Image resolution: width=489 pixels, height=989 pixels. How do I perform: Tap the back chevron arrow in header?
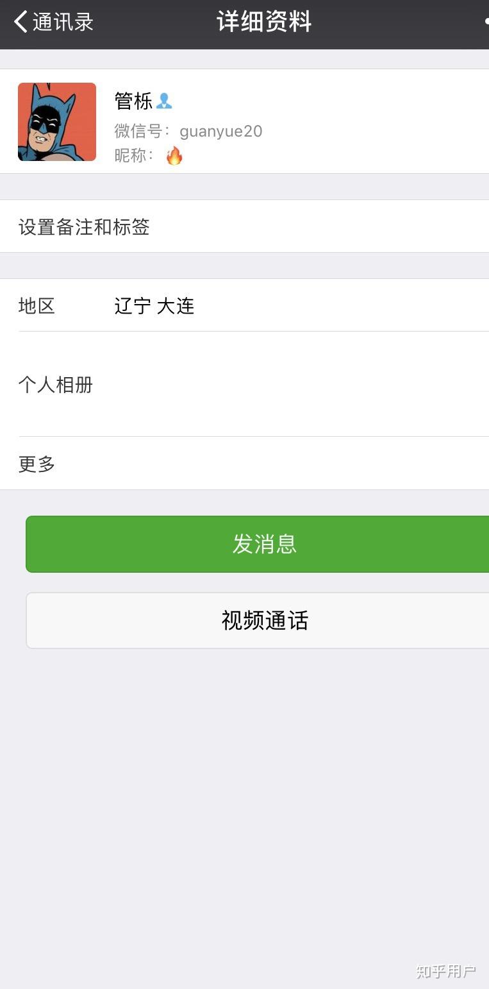click(21, 22)
